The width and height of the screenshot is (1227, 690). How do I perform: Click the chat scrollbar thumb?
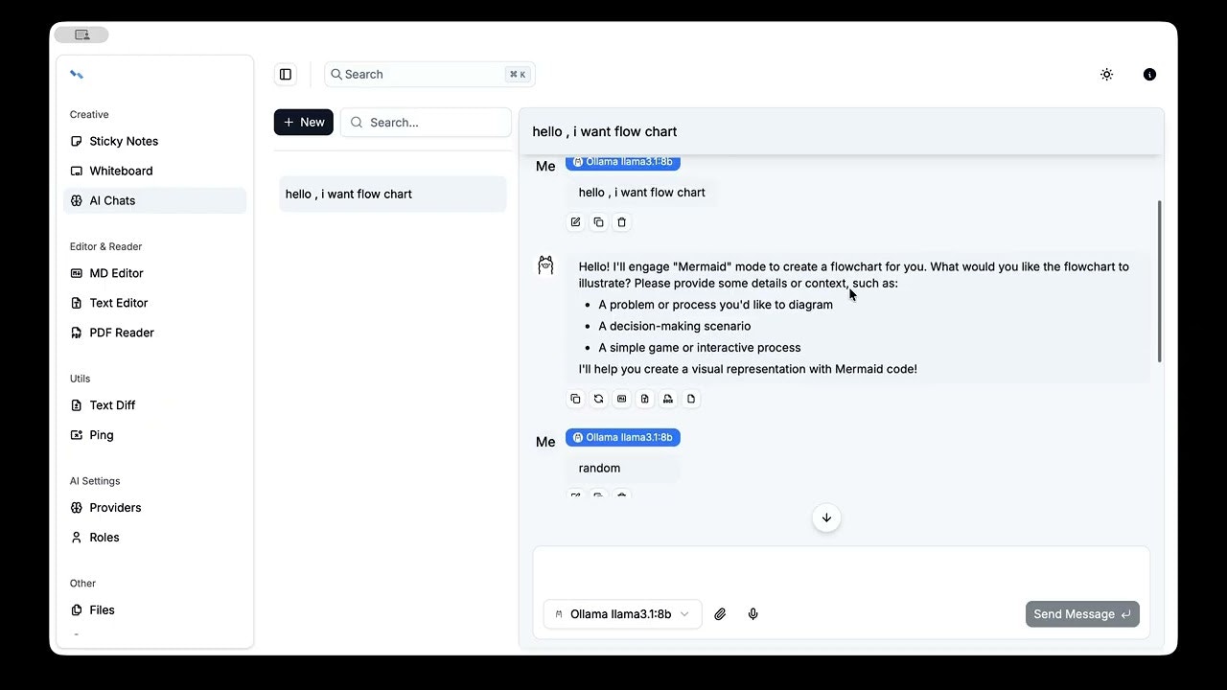click(x=1160, y=281)
